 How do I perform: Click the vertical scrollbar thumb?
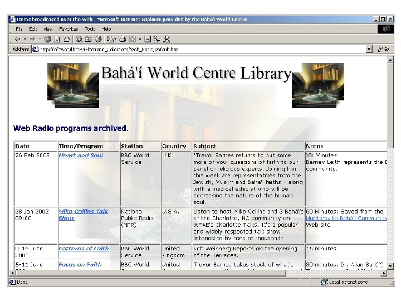tap(390, 105)
